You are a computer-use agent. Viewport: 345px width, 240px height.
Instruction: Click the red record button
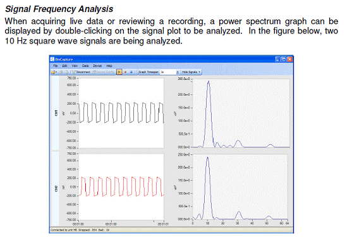125,72
